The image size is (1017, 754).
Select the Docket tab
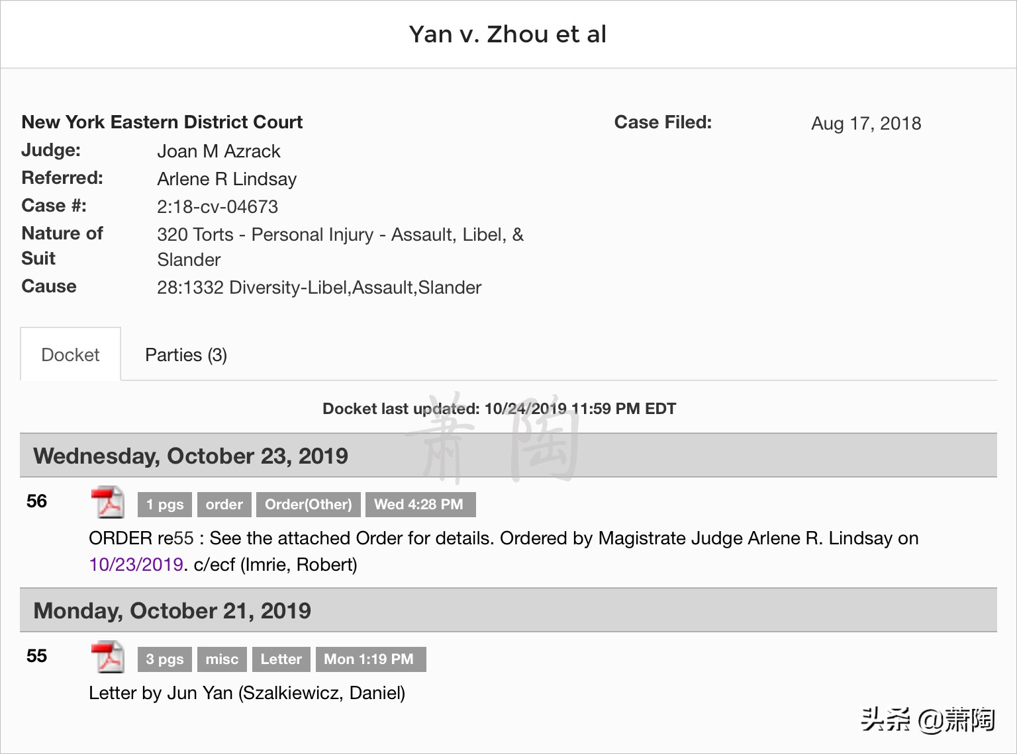(70, 355)
